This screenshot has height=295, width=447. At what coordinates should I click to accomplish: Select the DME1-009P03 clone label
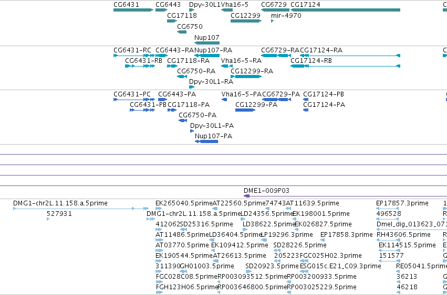266,191
